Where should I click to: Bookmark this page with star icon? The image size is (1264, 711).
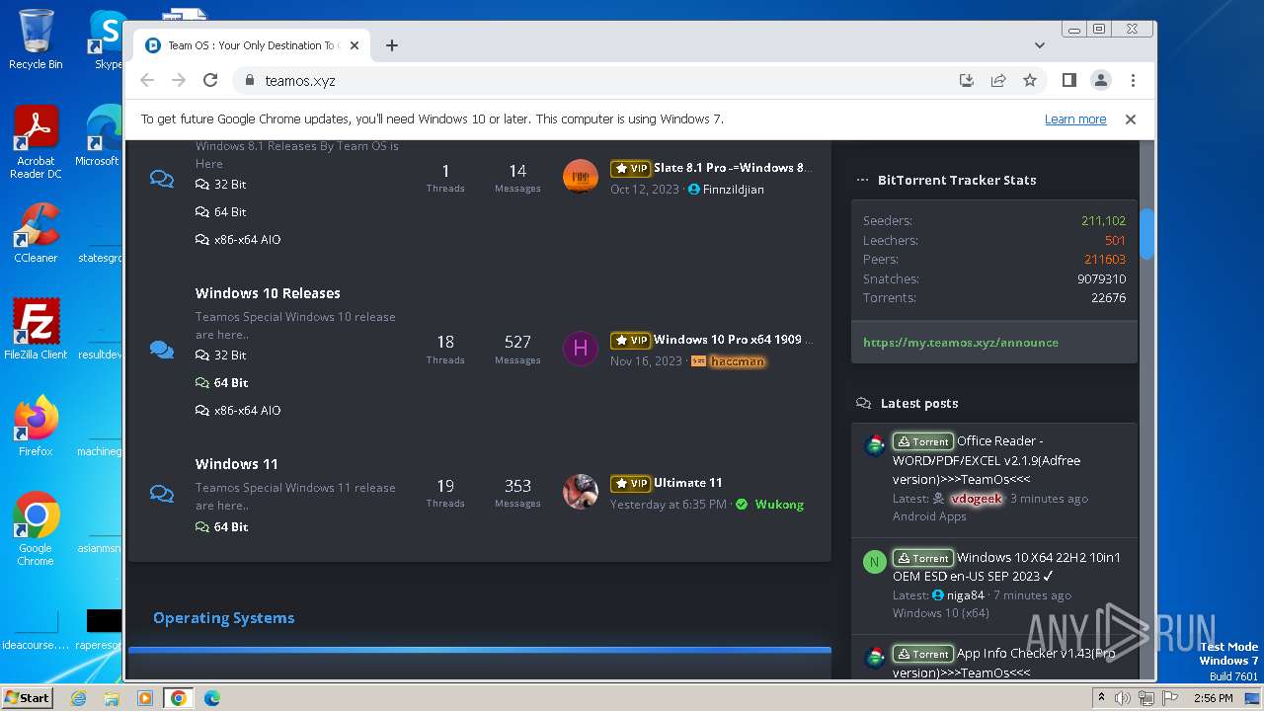(1030, 80)
